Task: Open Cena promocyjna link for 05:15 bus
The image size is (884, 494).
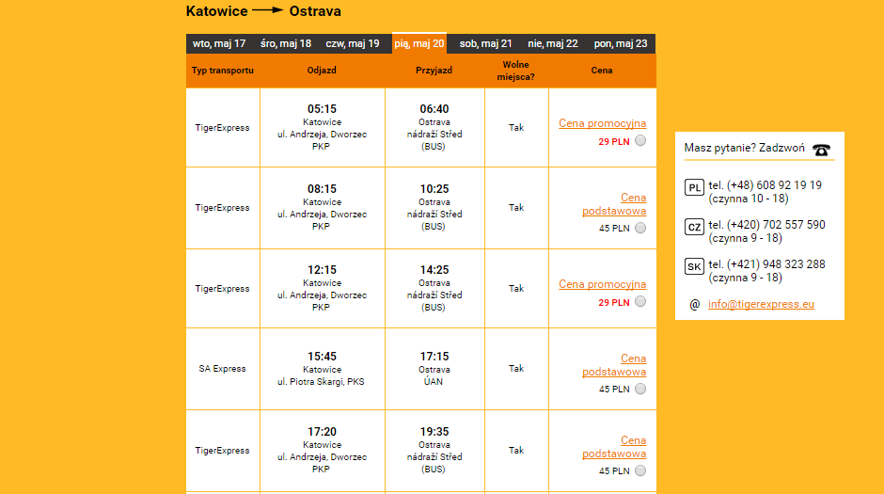Action: coord(602,123)
